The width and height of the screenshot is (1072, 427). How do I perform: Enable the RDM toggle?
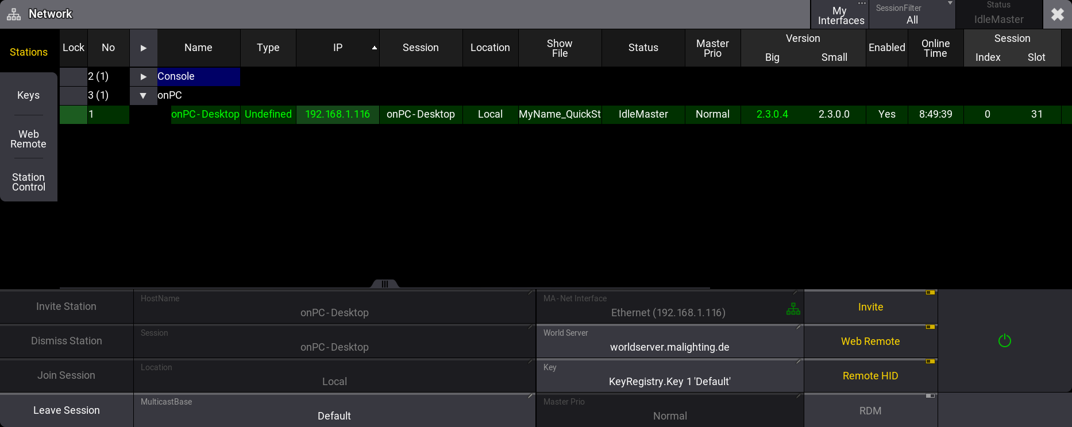point(870,410)
